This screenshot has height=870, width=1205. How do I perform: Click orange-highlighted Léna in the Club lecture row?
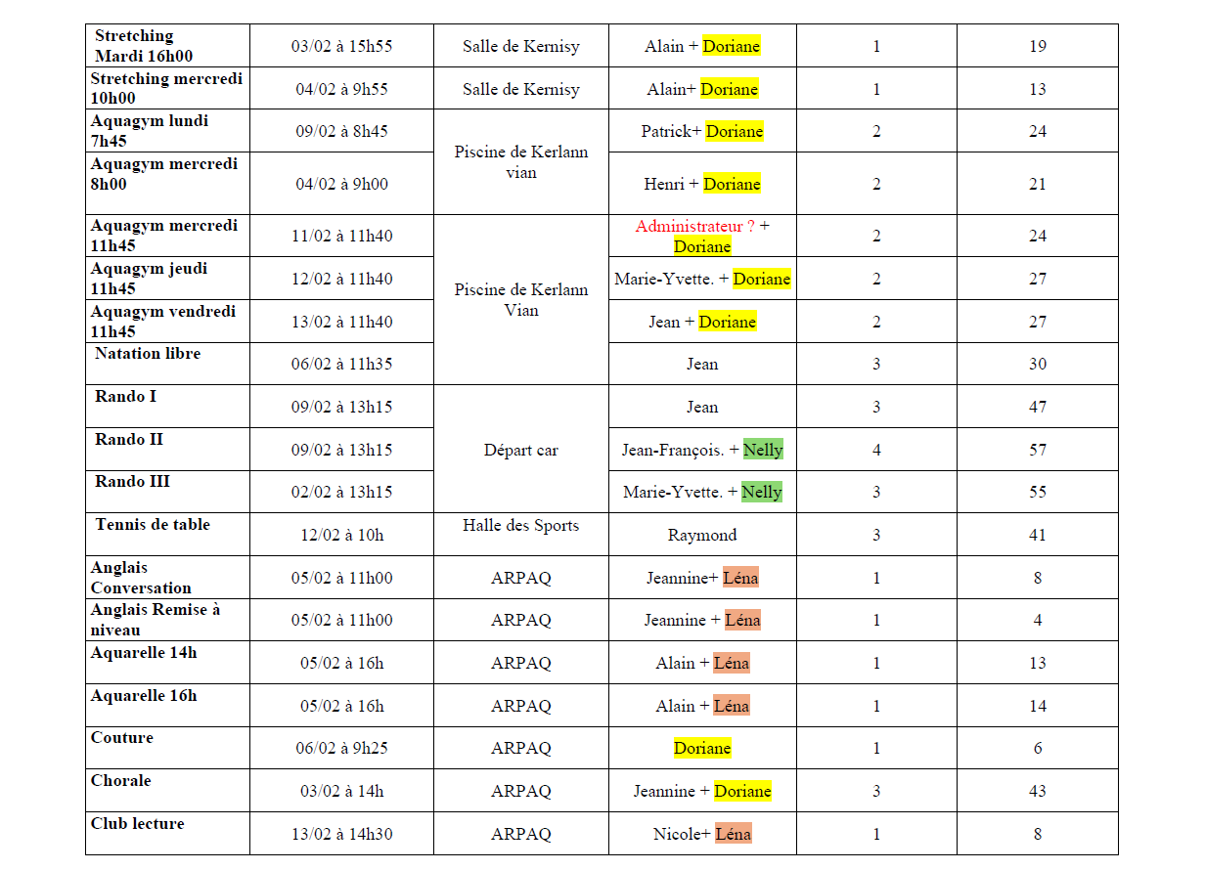click(733, 834)
